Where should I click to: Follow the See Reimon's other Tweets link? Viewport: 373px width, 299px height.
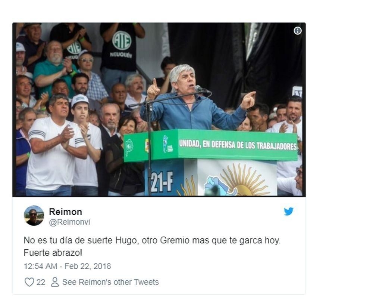[110, 282]
